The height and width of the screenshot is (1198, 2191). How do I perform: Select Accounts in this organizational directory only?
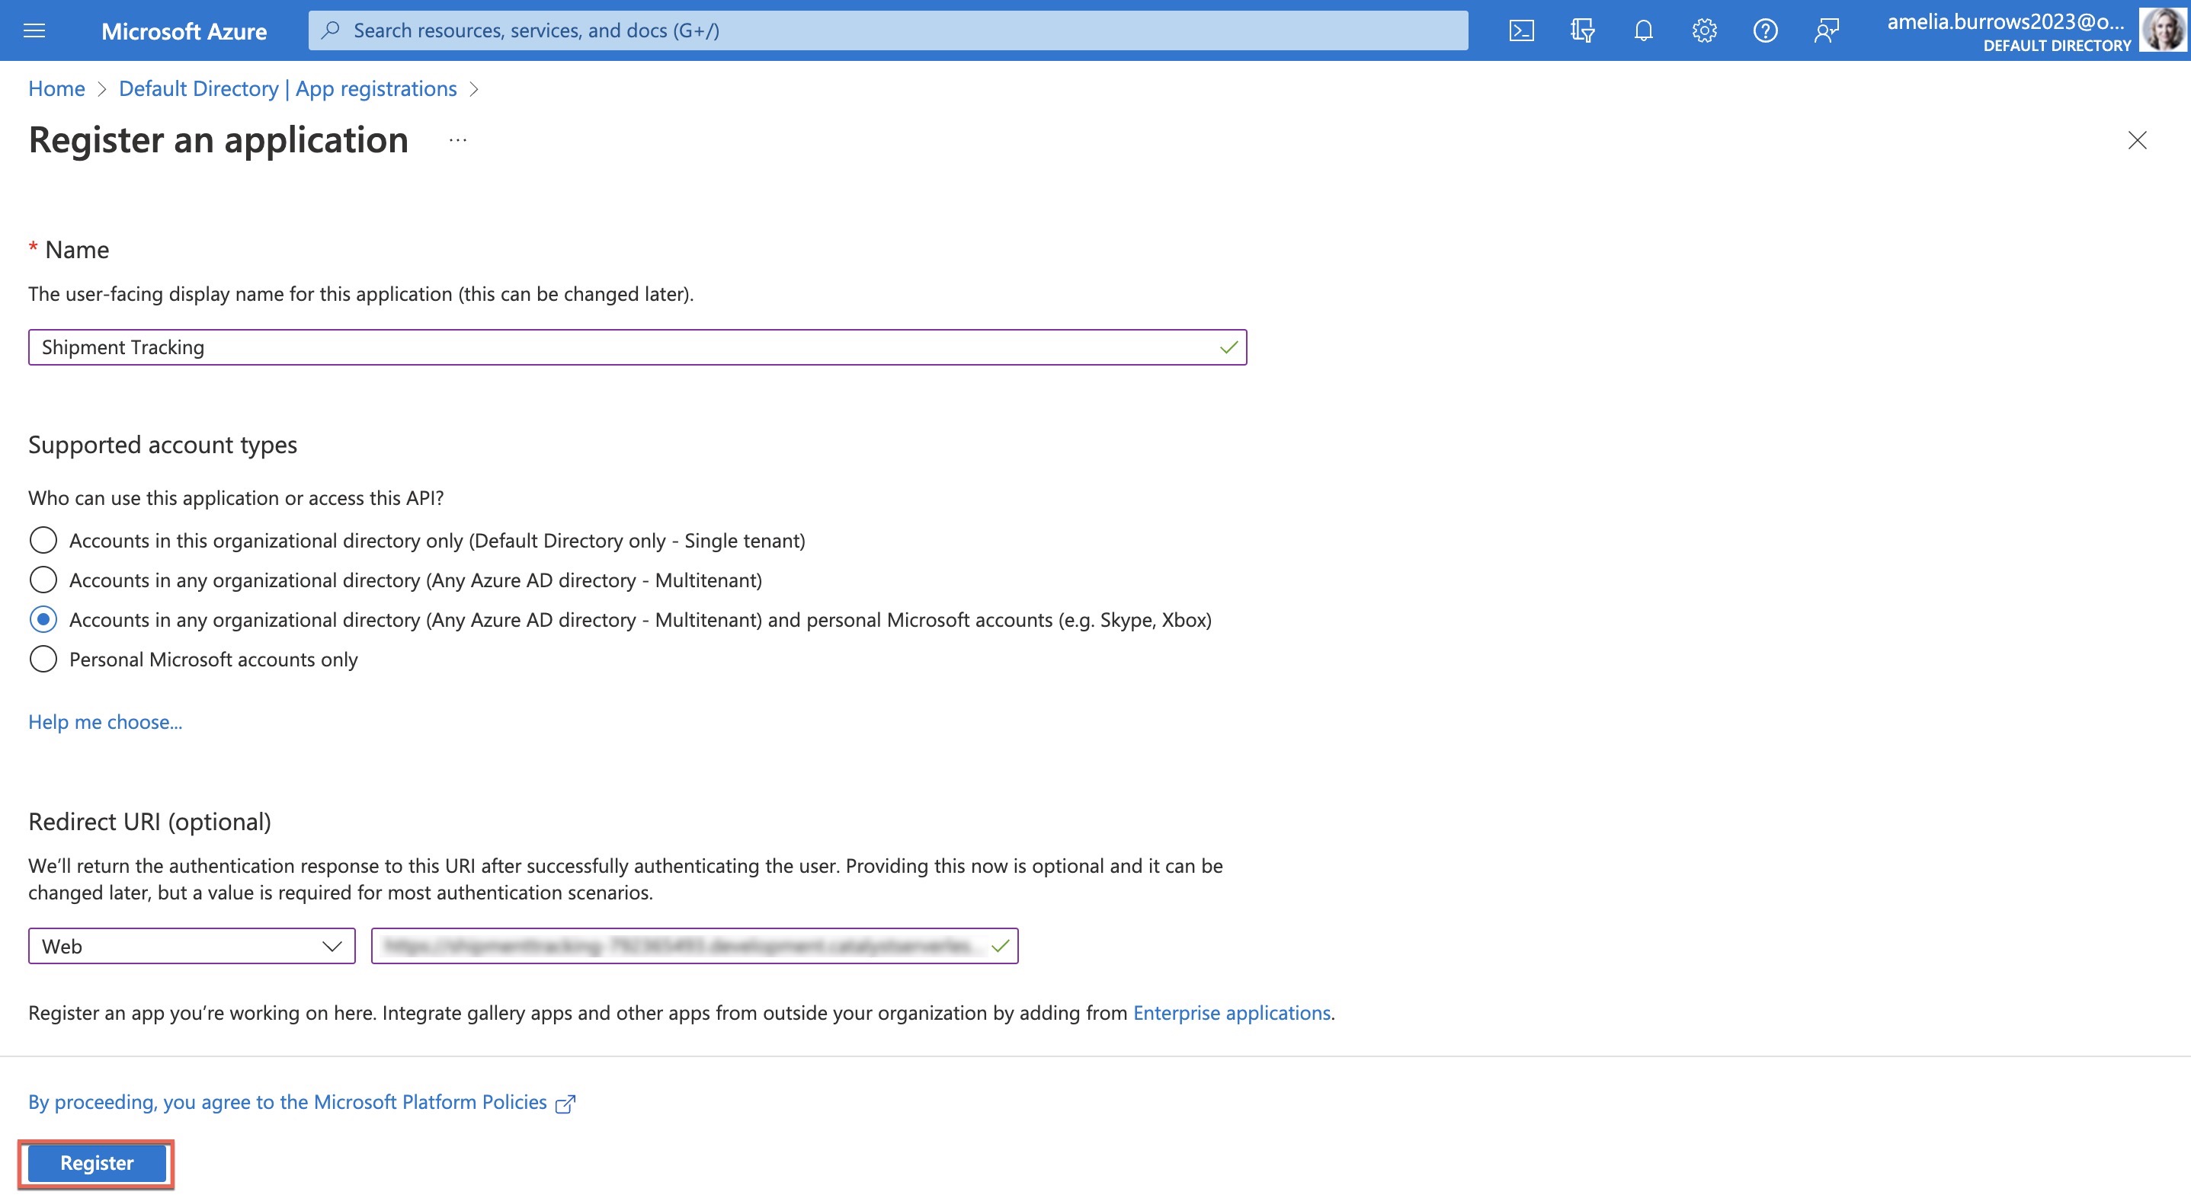point(43,539)
